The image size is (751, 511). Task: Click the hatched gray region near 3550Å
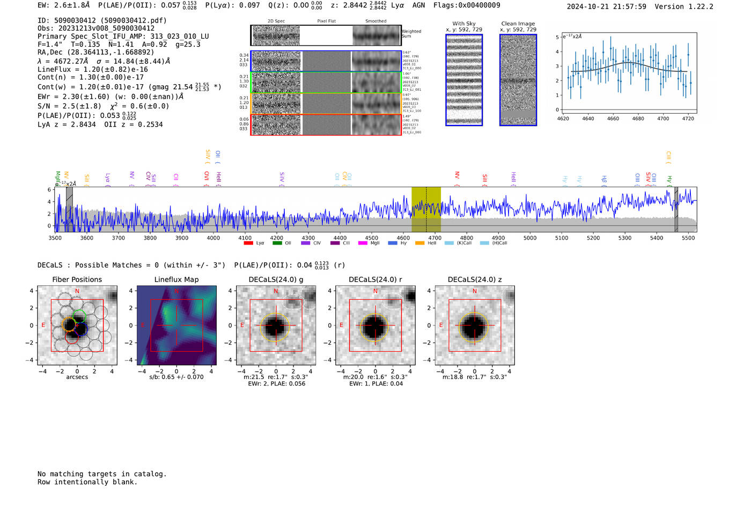coord(69,209)
